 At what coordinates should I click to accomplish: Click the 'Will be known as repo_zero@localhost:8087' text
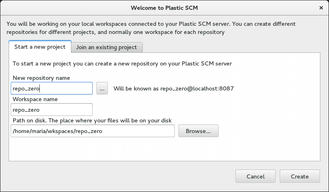point(174,88)
